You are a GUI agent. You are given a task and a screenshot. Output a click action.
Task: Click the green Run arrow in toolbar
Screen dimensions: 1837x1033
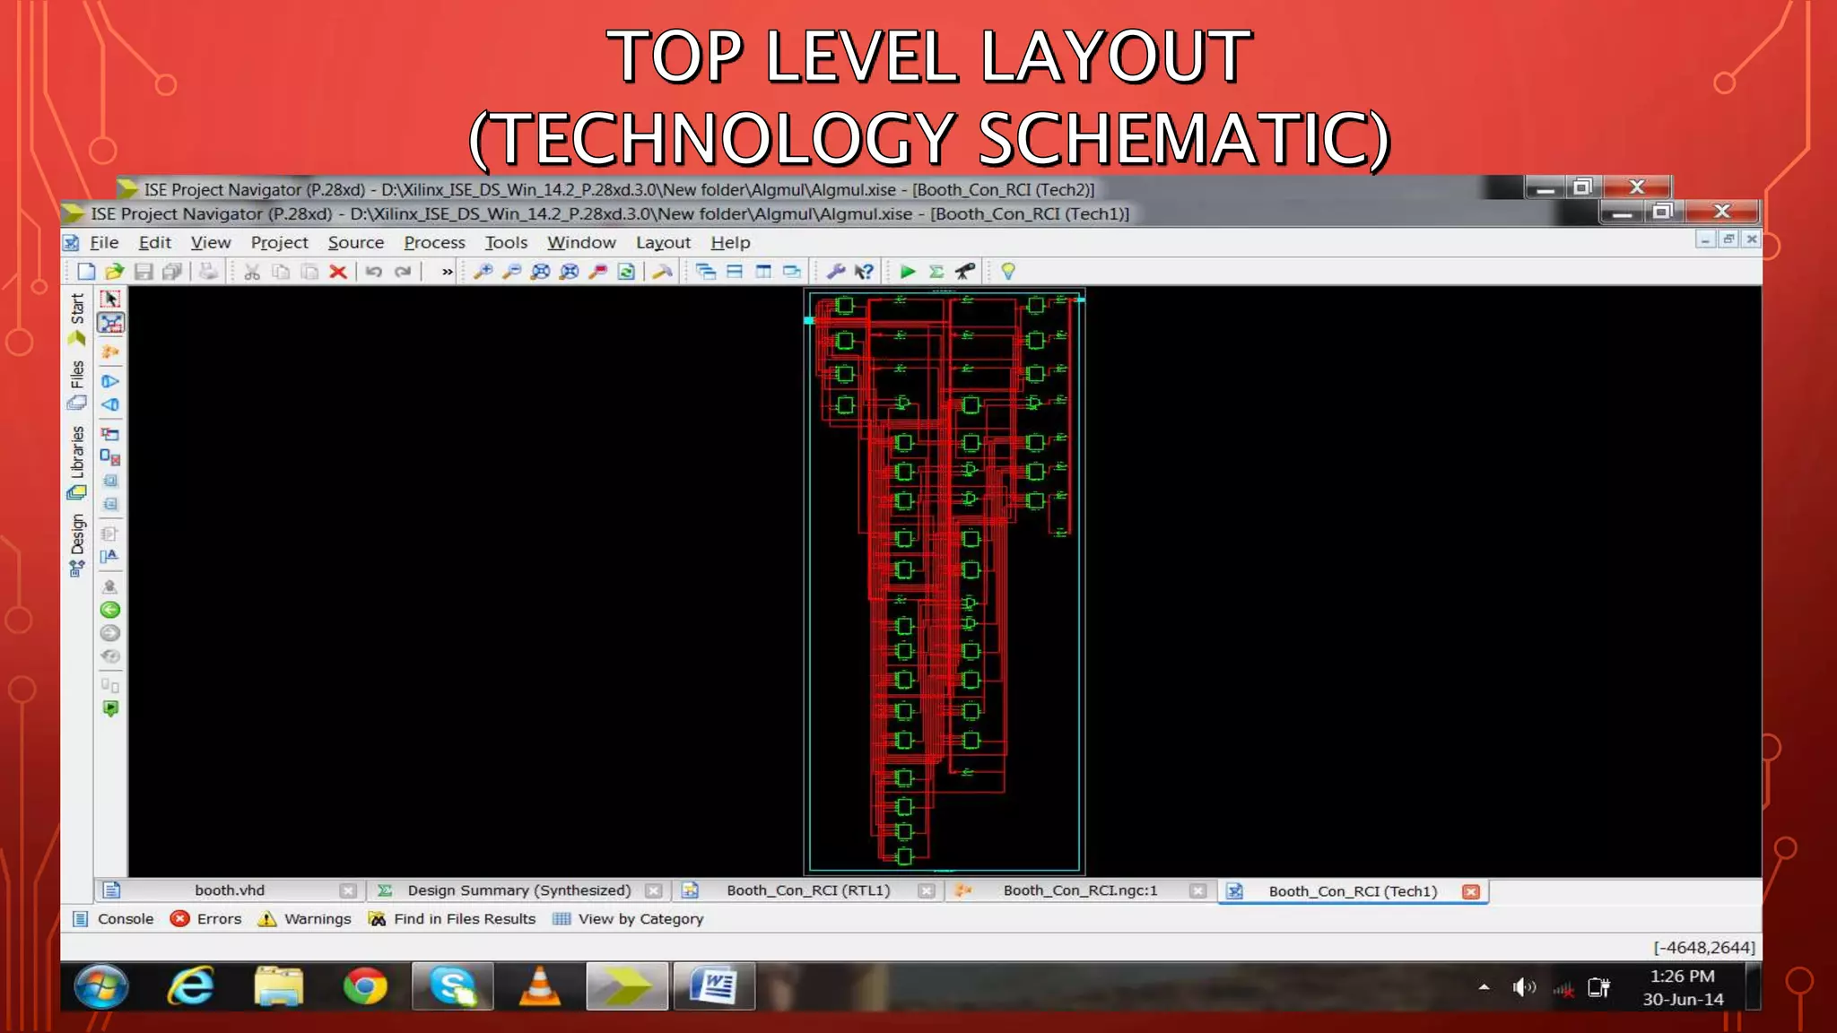point(907,271)
